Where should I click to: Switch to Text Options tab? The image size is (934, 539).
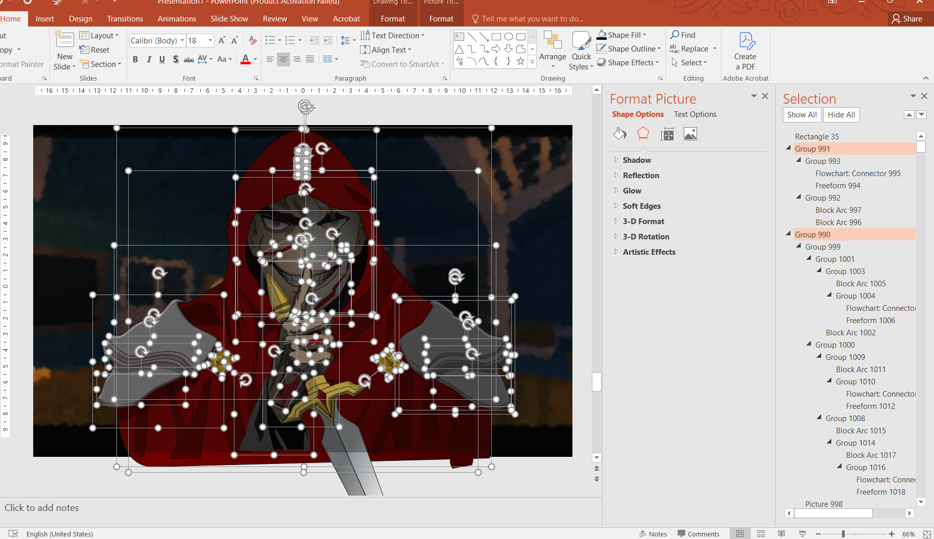[694, 114]
